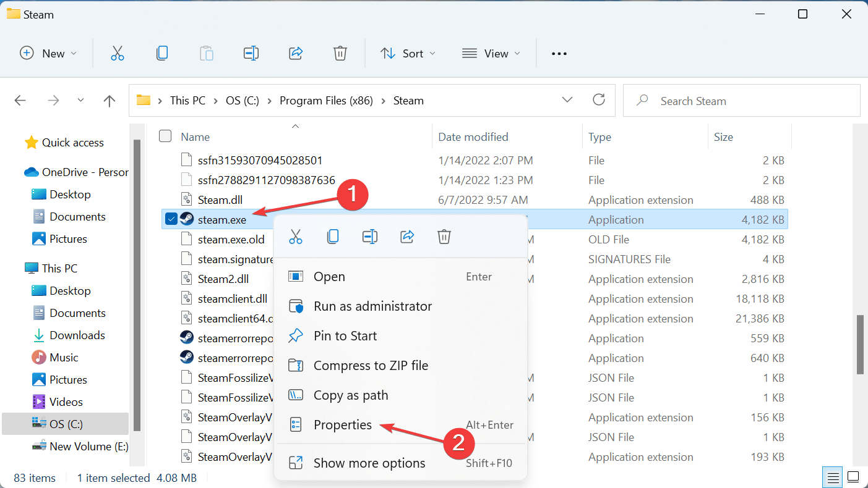Click in the Search Steam field

pyautogui.click(x=741, y=101)
